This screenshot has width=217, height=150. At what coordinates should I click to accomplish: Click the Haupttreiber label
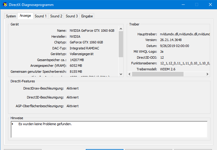(147, 34)
